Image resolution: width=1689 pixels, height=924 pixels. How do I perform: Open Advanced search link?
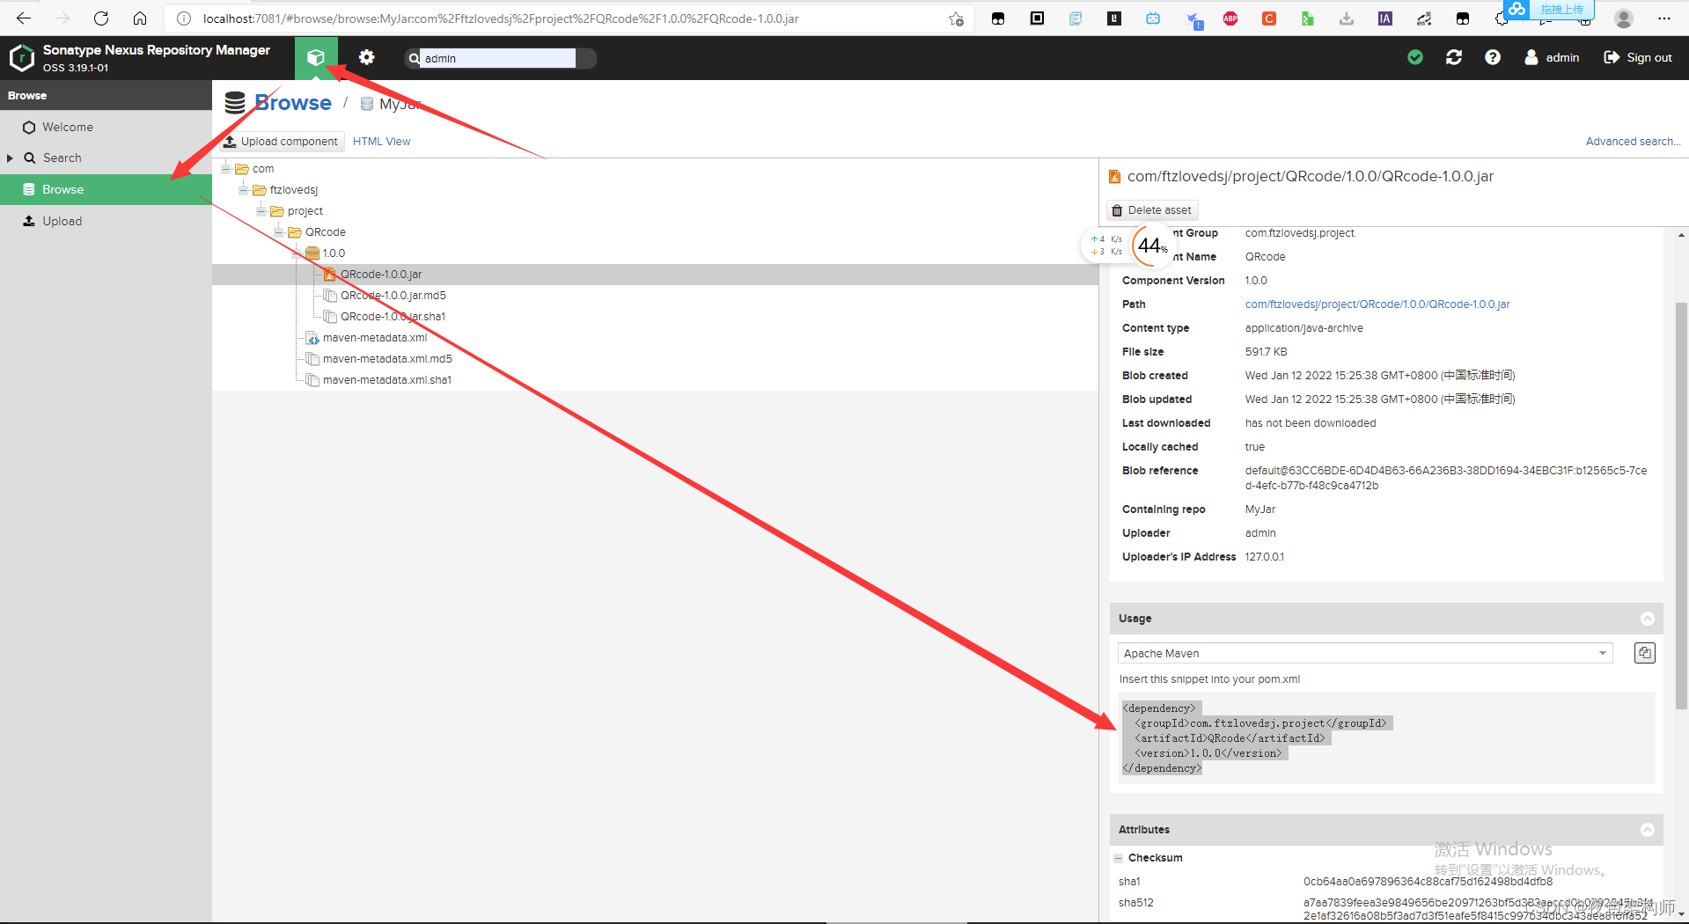click(x=1633, y=142)
